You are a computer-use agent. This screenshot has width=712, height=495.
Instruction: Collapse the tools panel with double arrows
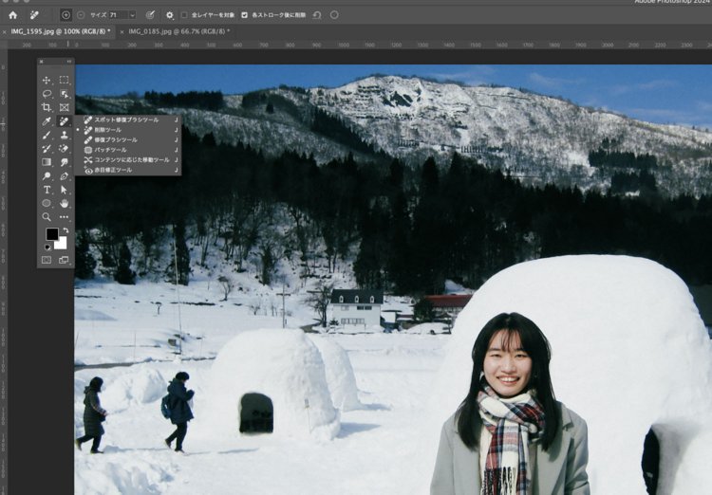click(69, 62)
